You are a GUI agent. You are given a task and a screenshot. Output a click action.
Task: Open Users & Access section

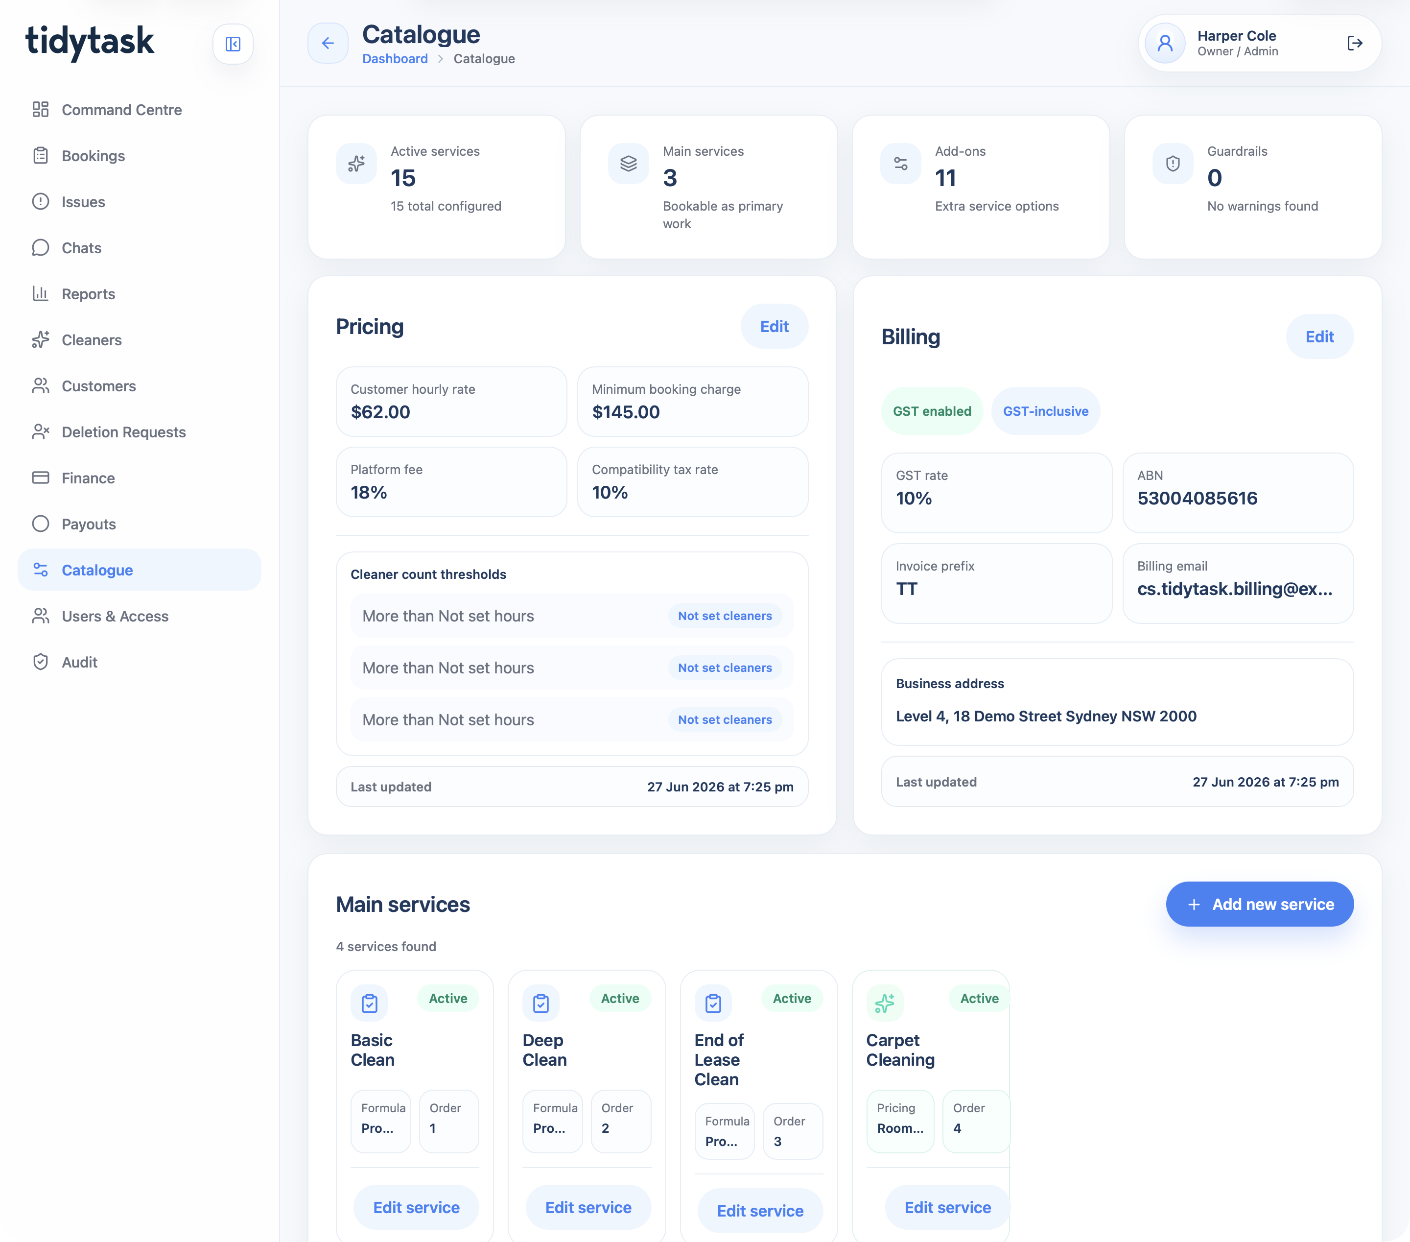140,616
